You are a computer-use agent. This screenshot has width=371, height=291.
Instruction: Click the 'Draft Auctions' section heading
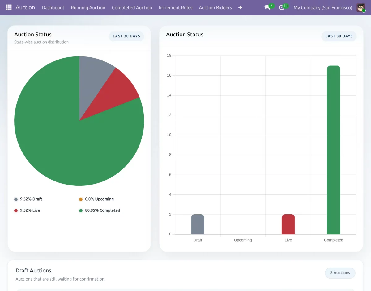coord(33,271)
